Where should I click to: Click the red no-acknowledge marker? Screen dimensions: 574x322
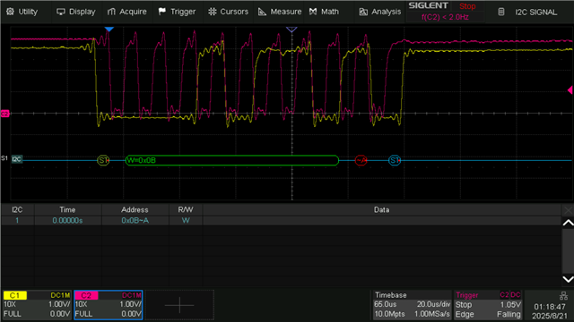361,160
